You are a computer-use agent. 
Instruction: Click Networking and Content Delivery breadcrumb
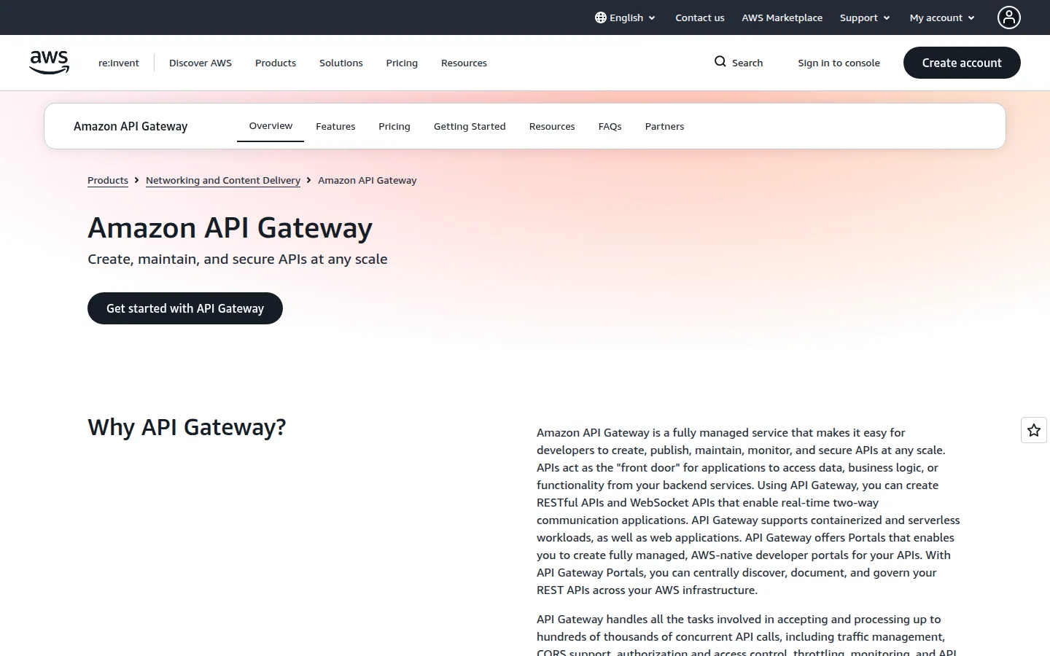(223, 180)
